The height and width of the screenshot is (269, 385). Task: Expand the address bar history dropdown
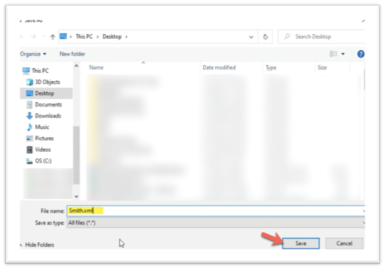pos(251,37)
